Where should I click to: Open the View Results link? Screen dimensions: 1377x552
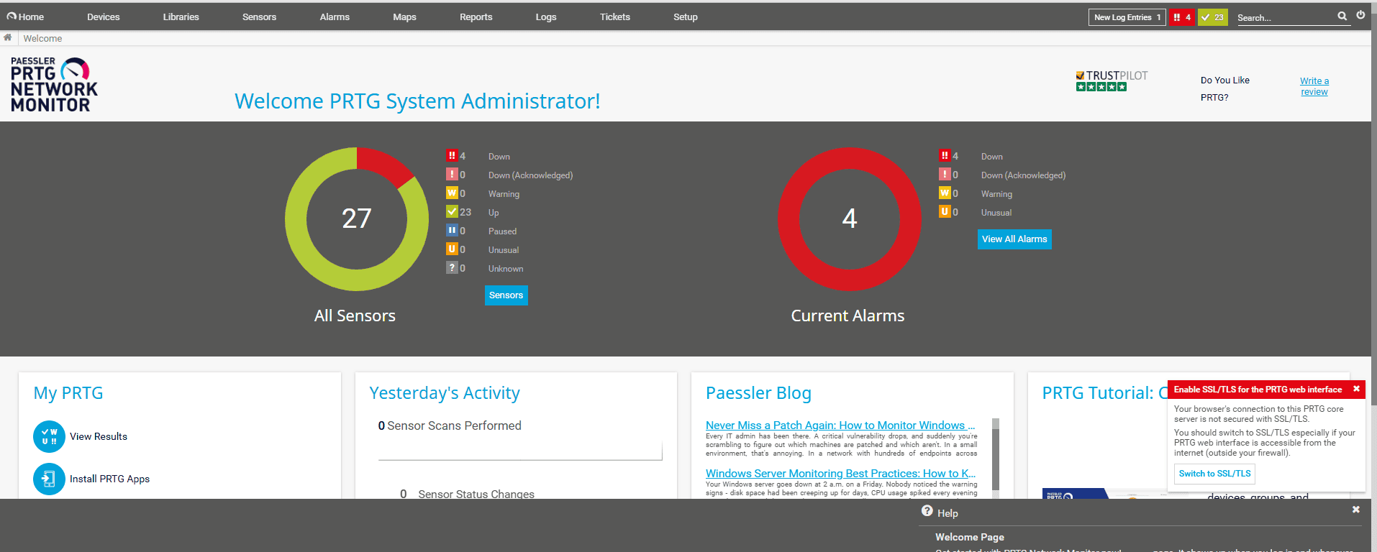[99, 436]
